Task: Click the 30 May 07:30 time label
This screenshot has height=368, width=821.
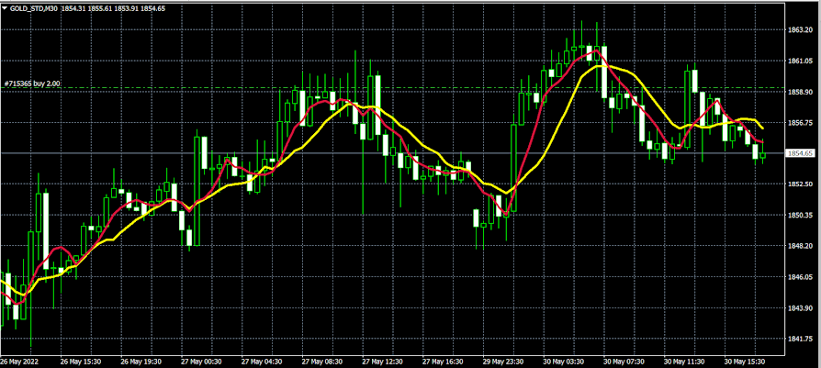Action: point(624,362)
